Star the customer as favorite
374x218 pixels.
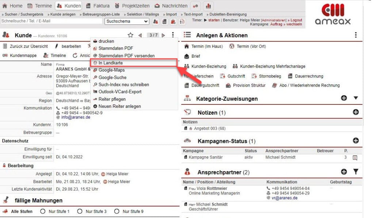(130, 35)
